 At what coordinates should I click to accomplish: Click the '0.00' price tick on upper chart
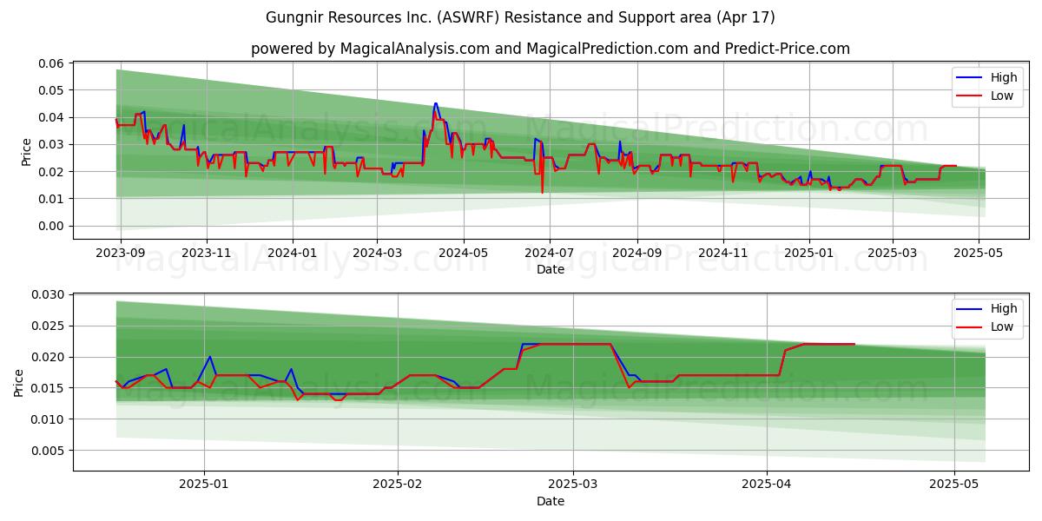pos(52,226)
